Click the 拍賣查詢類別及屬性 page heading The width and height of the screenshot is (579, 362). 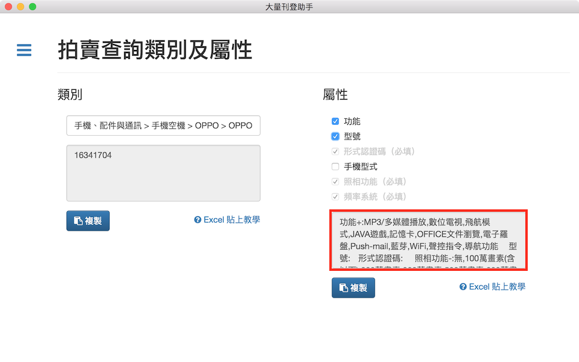point(155,50)
